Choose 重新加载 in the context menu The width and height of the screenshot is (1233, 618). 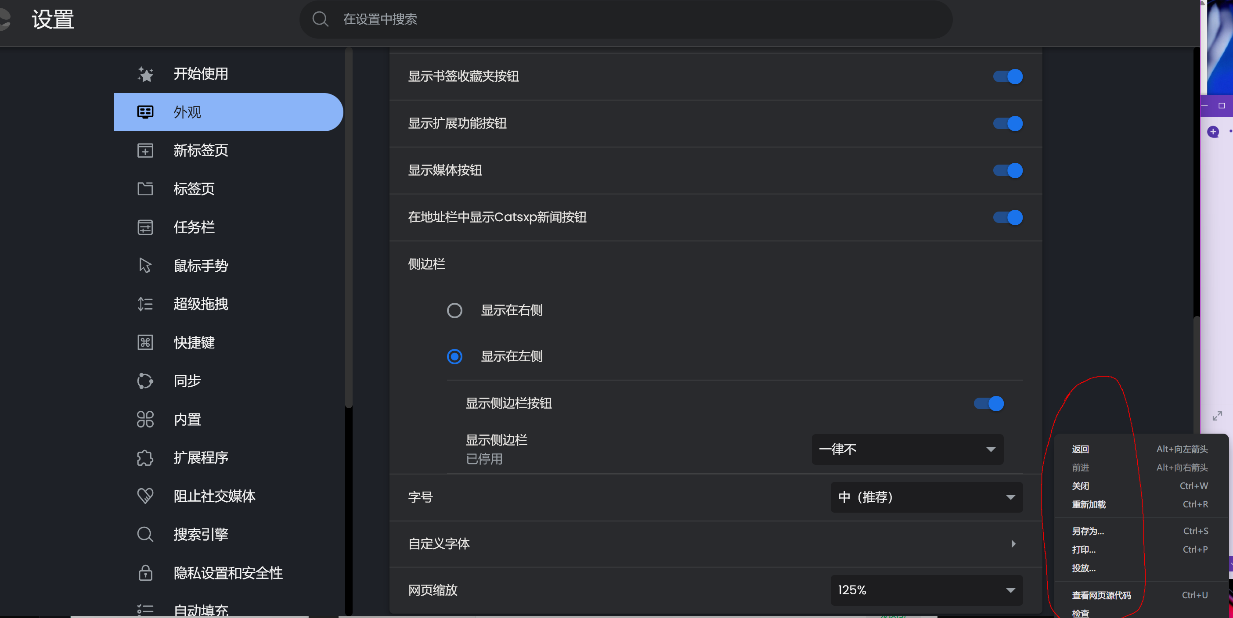click(x=1089, y=504)
